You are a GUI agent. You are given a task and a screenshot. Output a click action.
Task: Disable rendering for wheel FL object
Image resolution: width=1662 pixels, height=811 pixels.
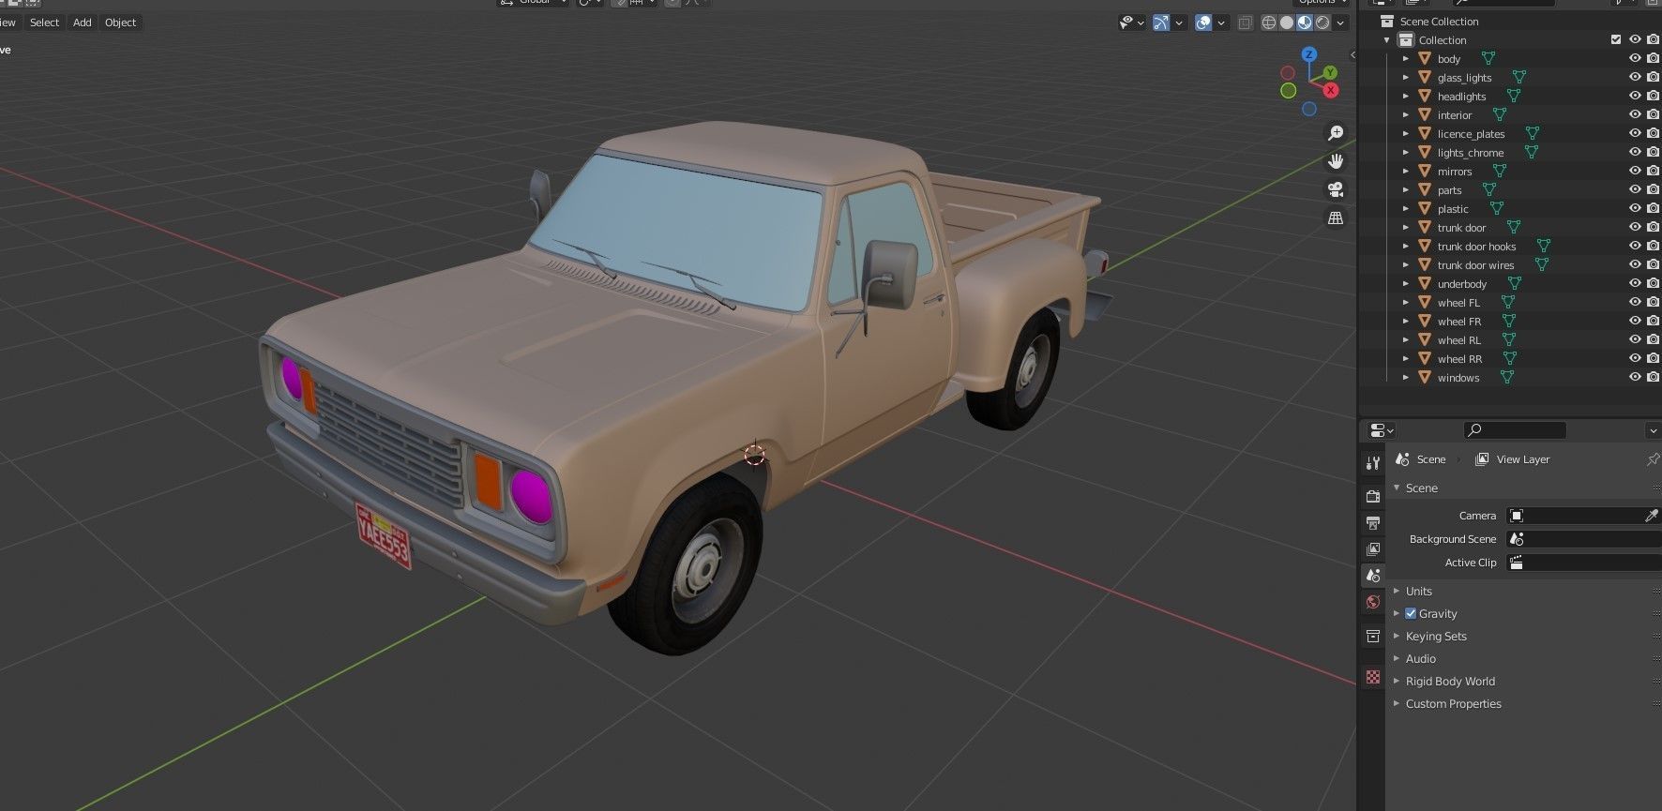[1653, 302]
